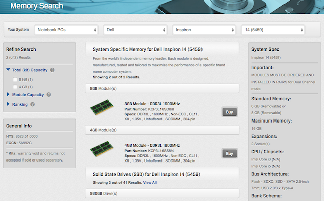The image size is (324, 201).
Task: Click the 960GB Drive(s) section header
Action: point(162,193)
